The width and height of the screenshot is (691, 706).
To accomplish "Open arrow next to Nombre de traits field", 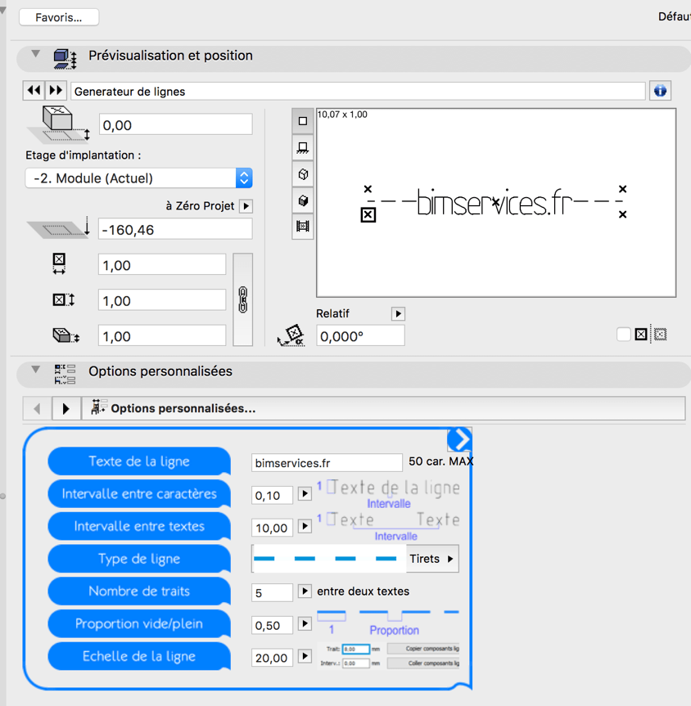I will 305,591.
